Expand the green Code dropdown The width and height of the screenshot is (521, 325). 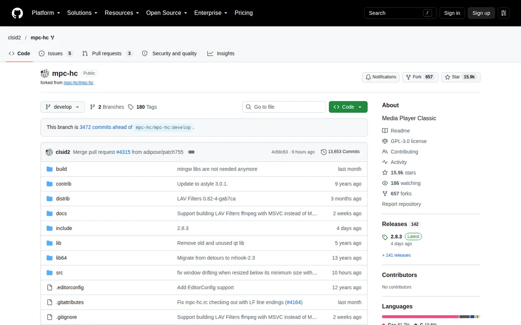click(348, 107)
